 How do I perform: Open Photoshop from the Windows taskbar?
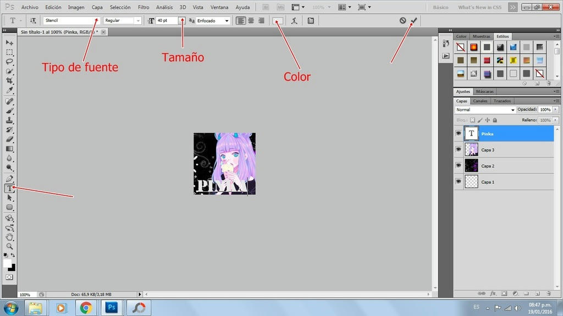pos(112,307)
